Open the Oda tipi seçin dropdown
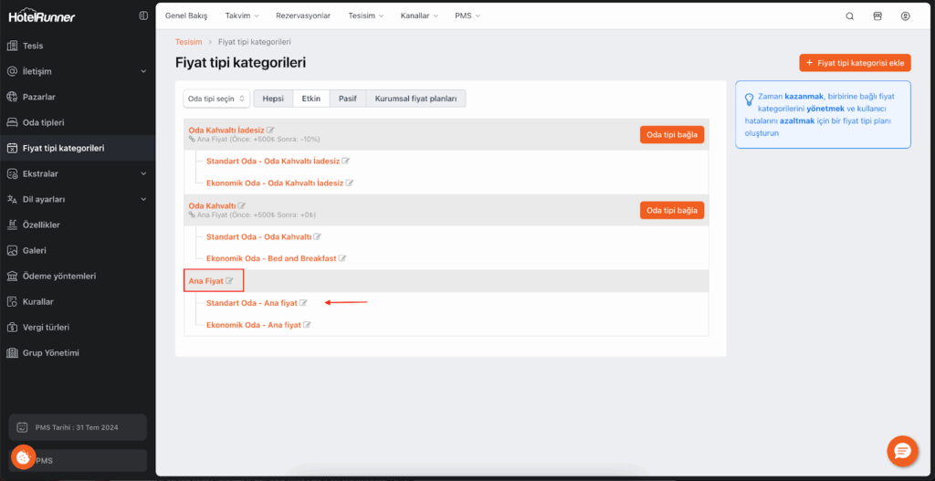This screenshot has width=935, height=481. pyautogui.click(x=215, y=99)
